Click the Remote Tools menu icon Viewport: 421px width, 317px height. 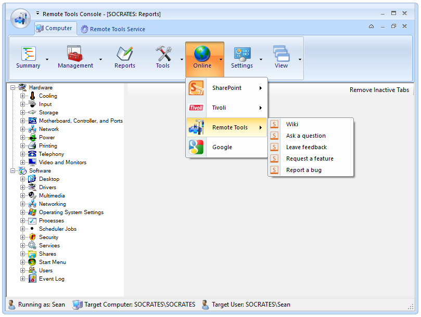tap(196, 127)
